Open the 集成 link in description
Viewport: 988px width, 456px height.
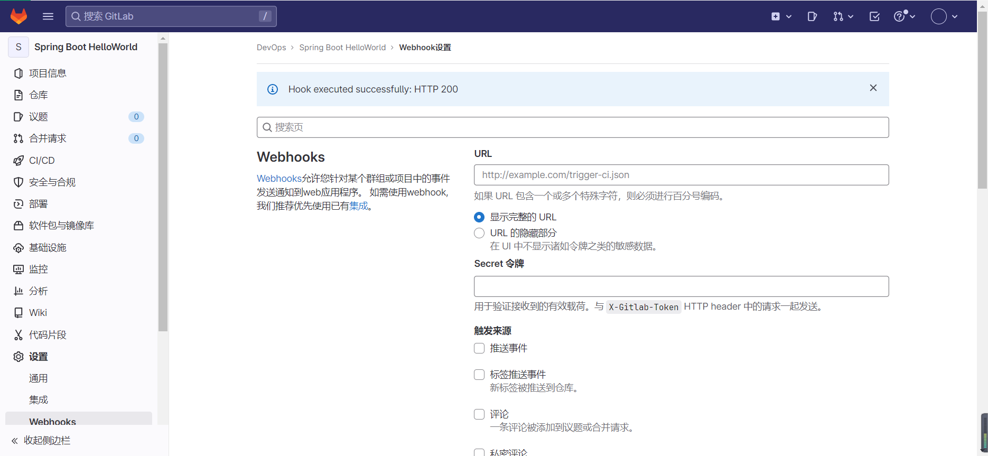tap(359, 206)
